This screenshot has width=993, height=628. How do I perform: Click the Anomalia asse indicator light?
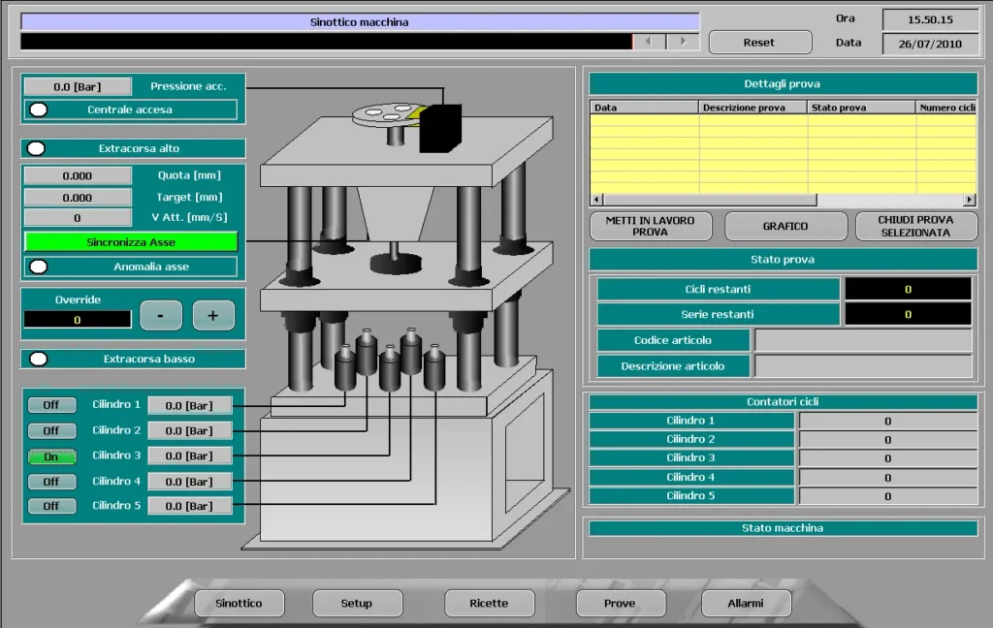point(39,267)
